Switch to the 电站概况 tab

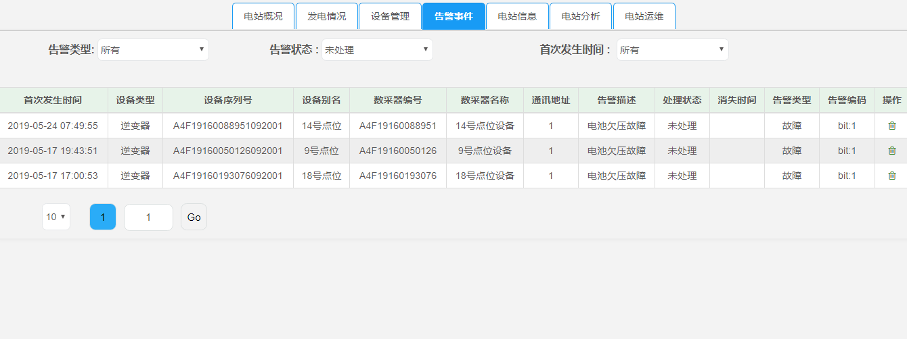click(x=263, y=16)
